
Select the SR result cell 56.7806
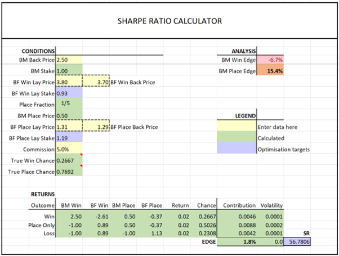pos(297,241)
